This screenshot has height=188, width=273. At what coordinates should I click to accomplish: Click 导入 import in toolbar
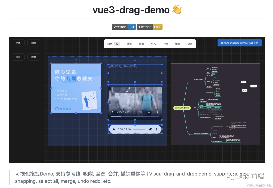(x=153, y=44)
